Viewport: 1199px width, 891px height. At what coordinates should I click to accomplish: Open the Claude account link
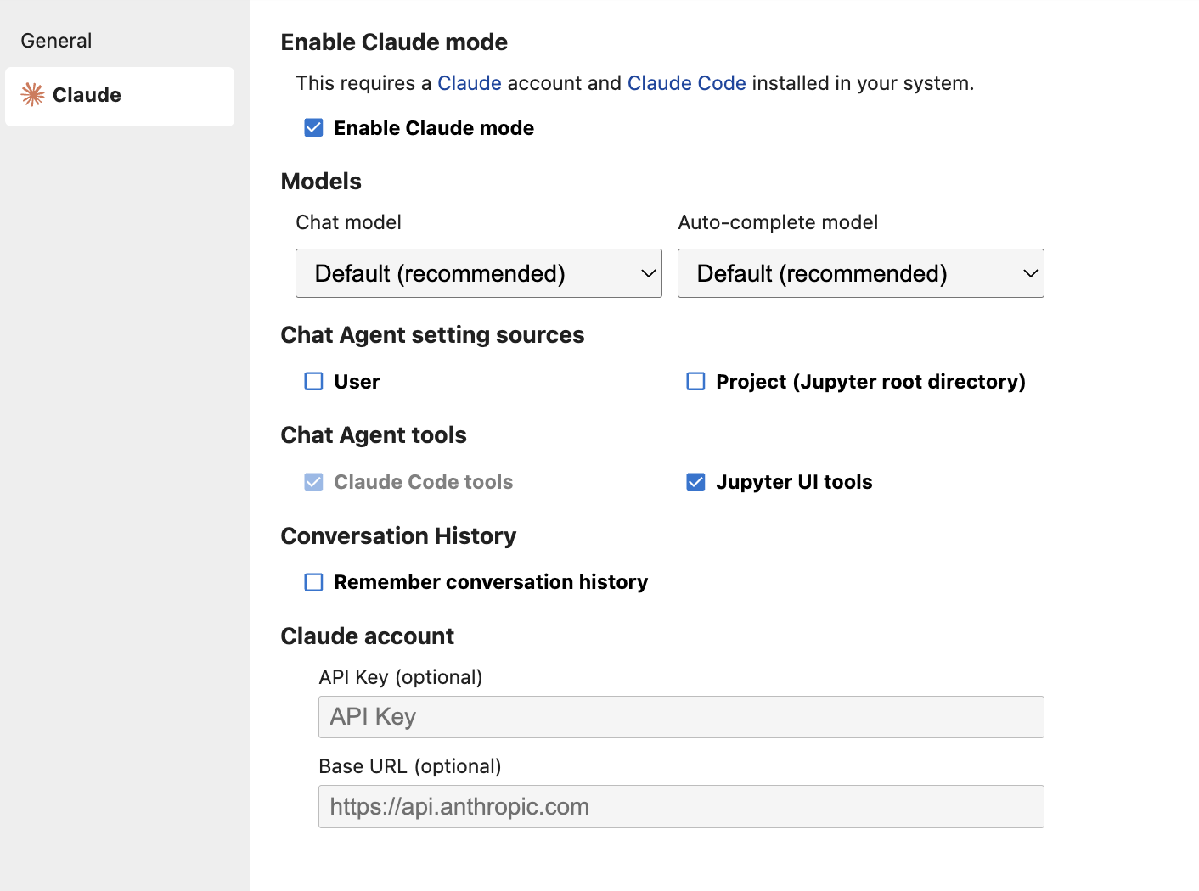coord(469,83)
